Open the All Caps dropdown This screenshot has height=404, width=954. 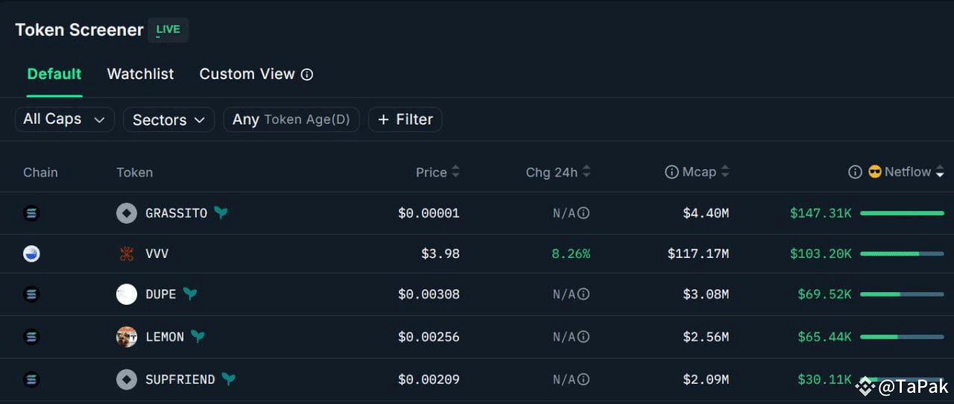(x=64, y=119)
